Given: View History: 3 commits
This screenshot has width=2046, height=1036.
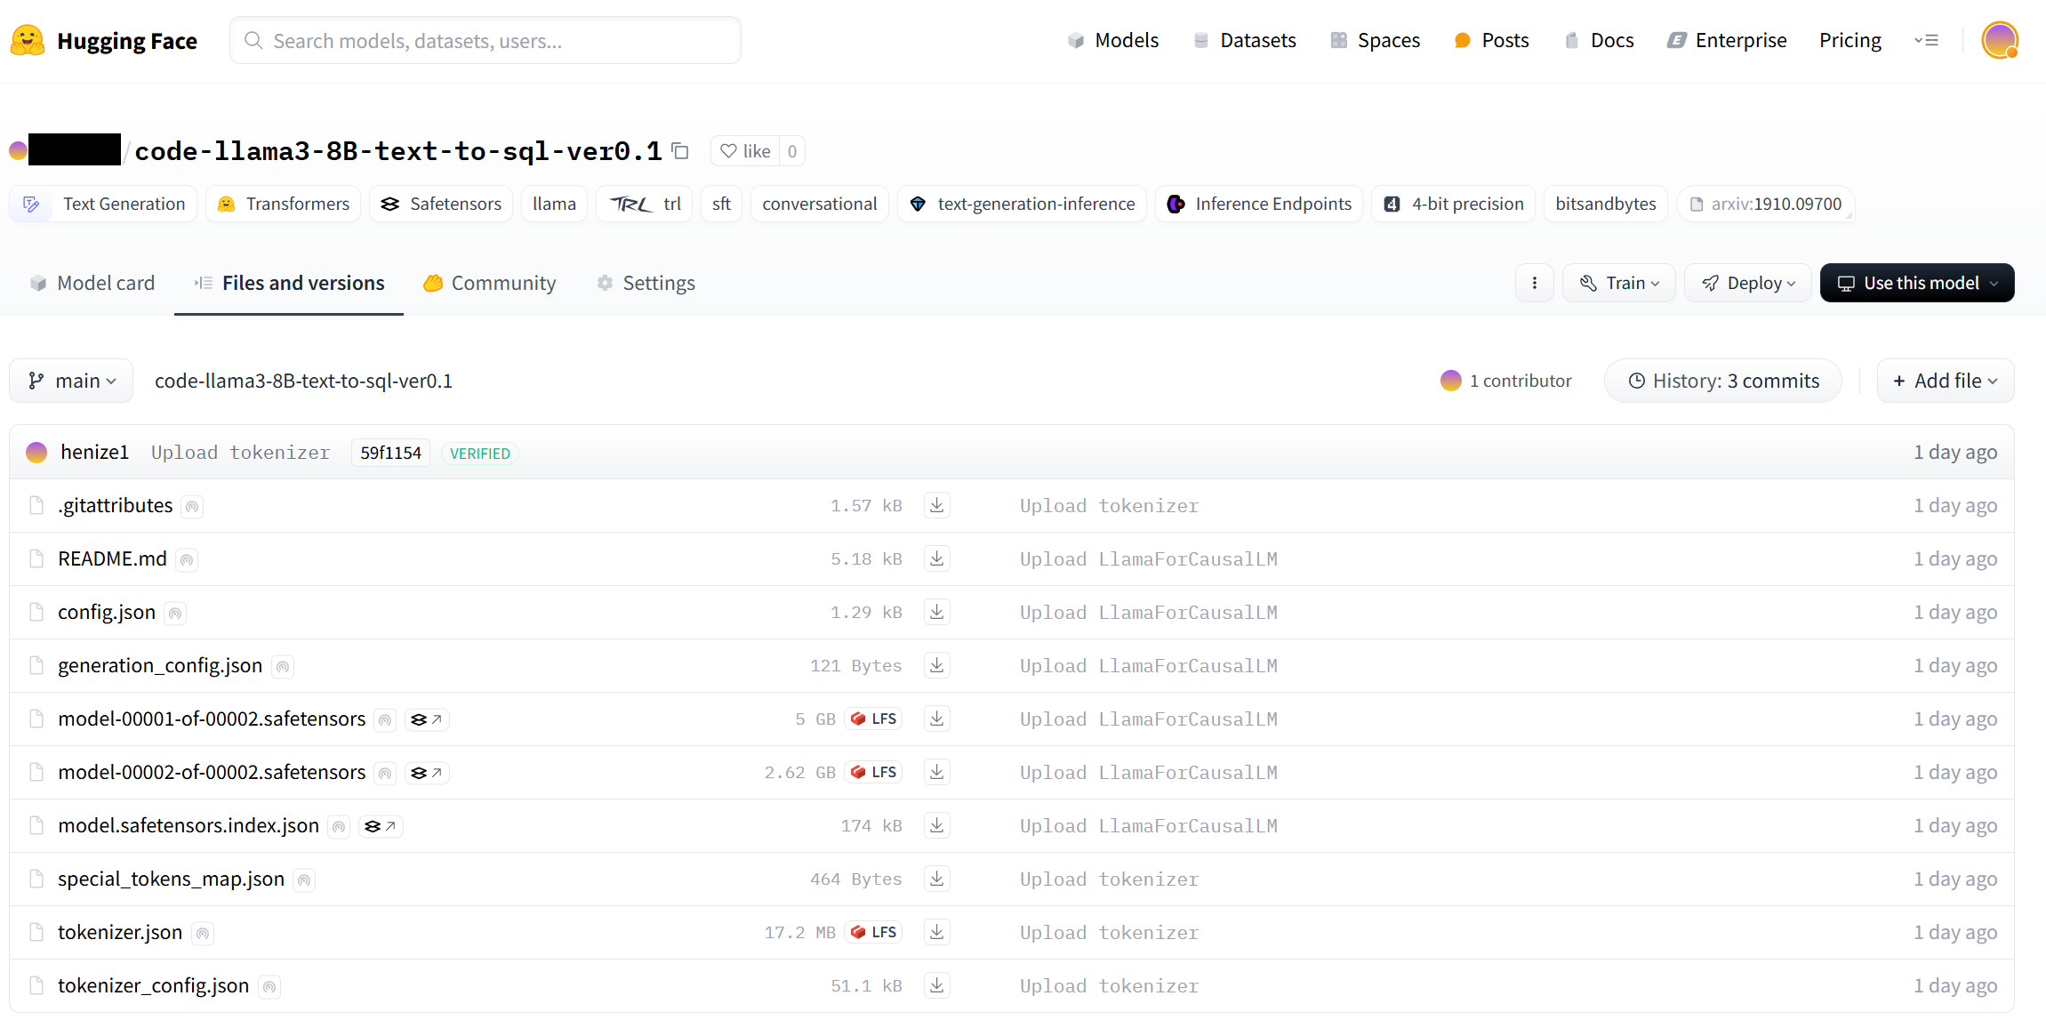Looking at the screenshot, I should [x=1722, y=381].
